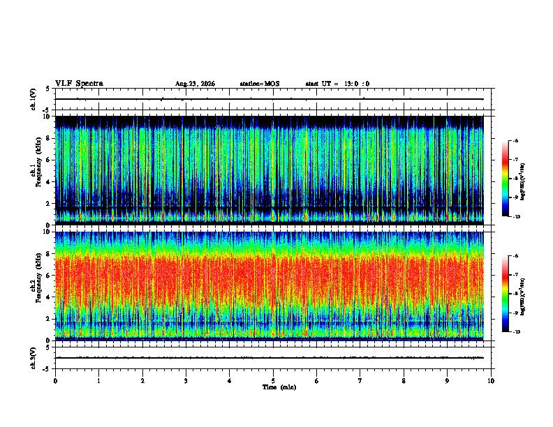Screen dimensions: 553x427
Task: Click the ch.1 colorbar "-6" tick label
Action: (515, 141)
